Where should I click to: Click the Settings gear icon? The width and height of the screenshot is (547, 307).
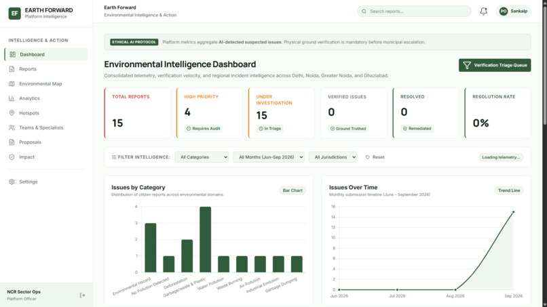12,182
